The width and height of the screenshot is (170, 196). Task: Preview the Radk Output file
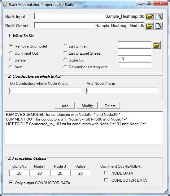pos(159,26)
